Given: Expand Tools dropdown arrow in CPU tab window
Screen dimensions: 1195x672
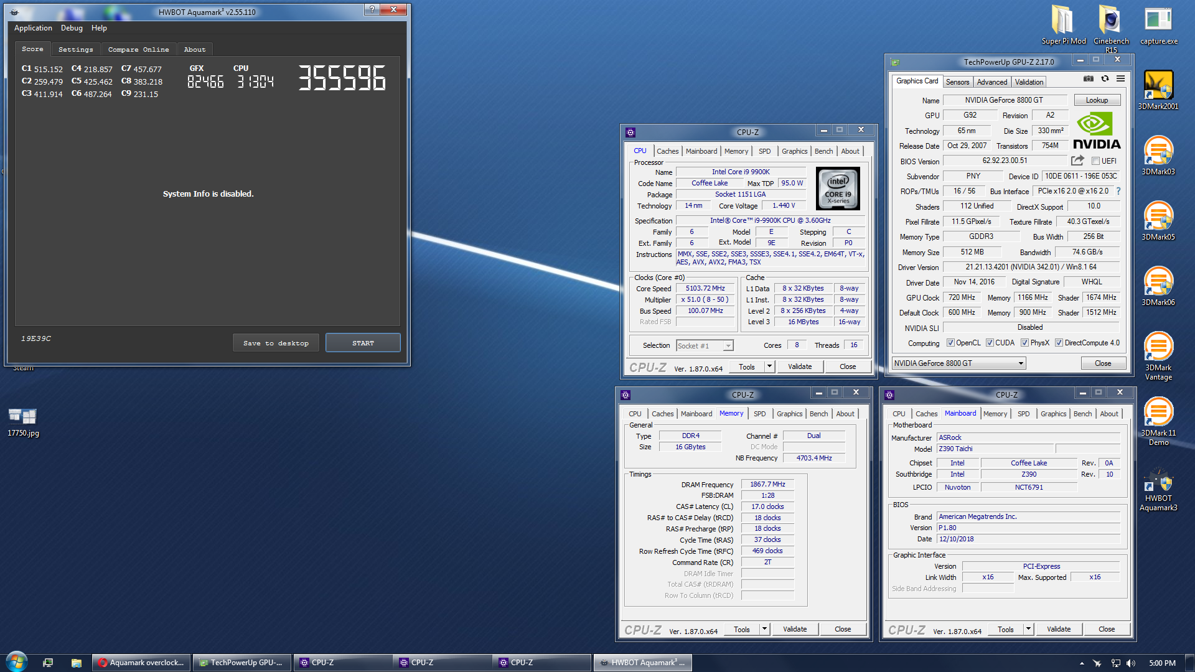Looking at the screenshot, I should pyautogui.click(x=769, y=366).
